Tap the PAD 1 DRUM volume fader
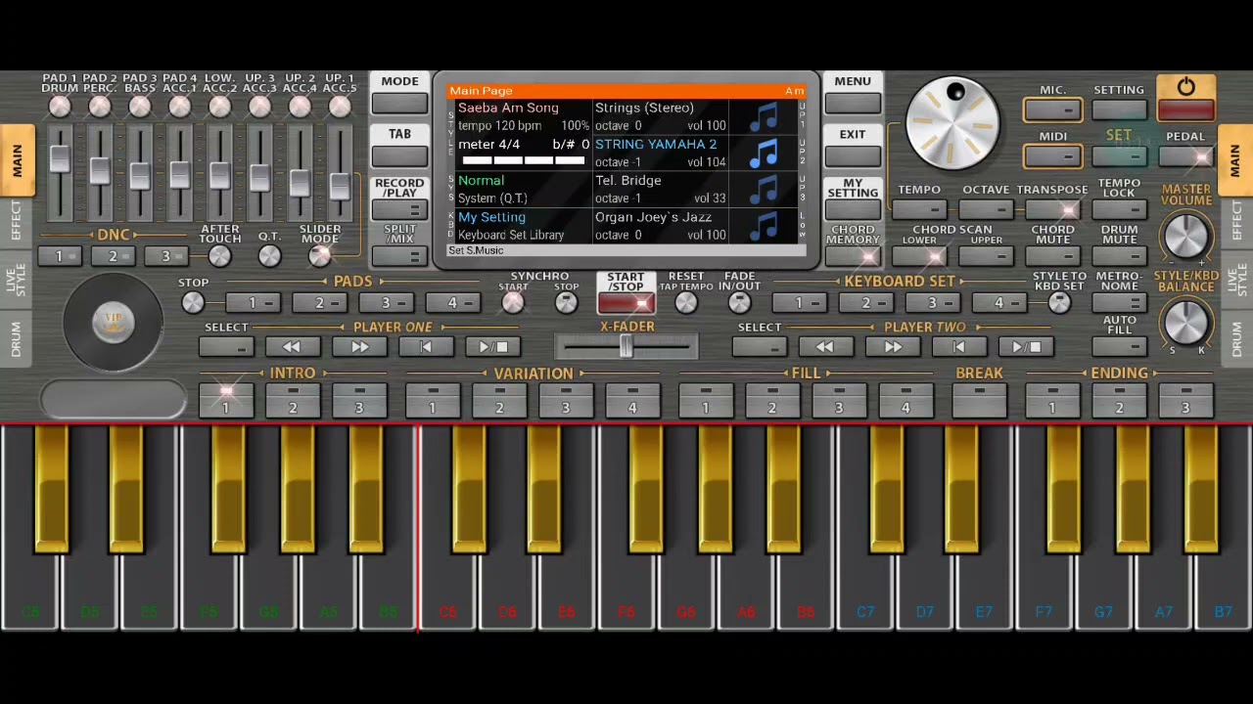 click(x=60, y=158)
